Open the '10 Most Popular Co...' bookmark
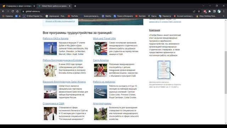This screenshot has width=227, height=128. (33, 16)
